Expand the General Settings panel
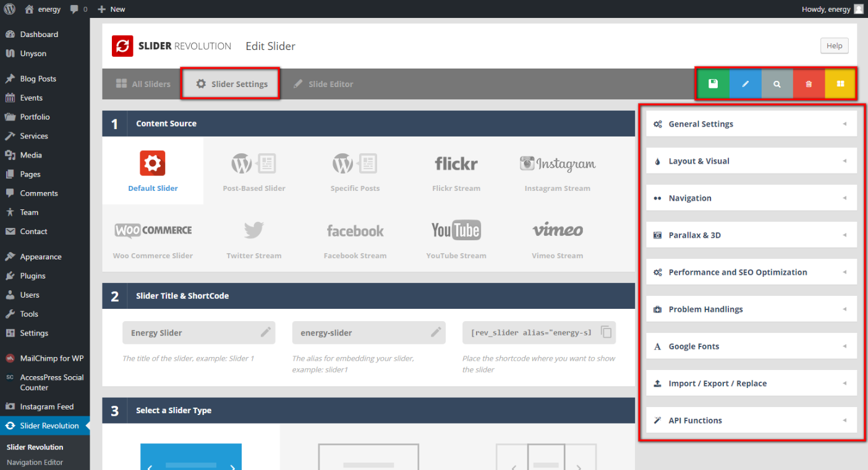The height and width of the screenshot is (470, 868). point(751,124)
